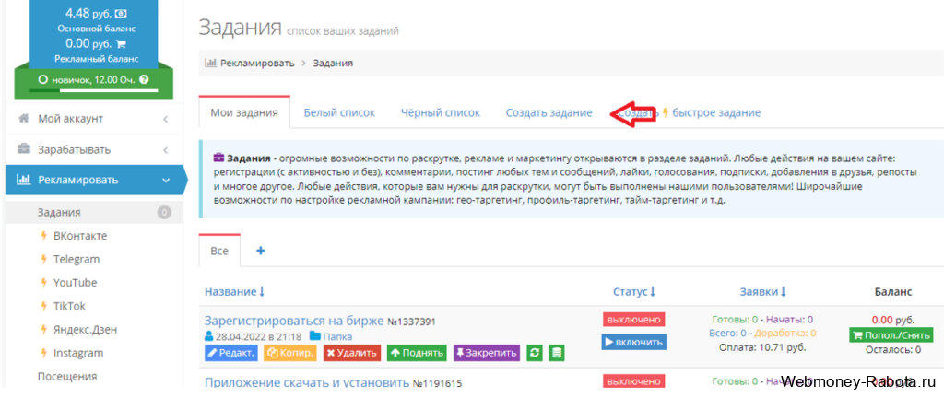Click the sort arrow next to Статус
Viewport: 944px width, 398px height.
pyautogui.click(x=653, y=291)
